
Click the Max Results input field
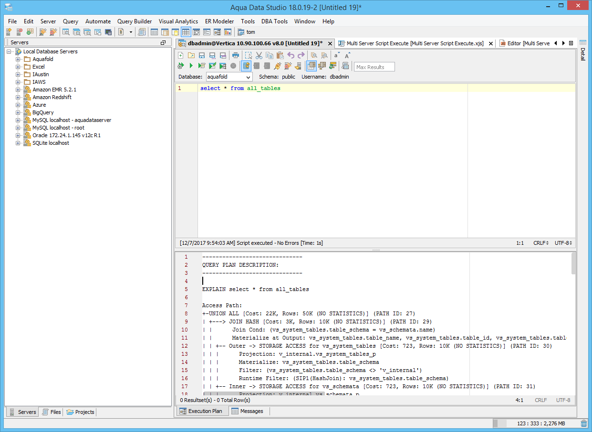point(374,67)
